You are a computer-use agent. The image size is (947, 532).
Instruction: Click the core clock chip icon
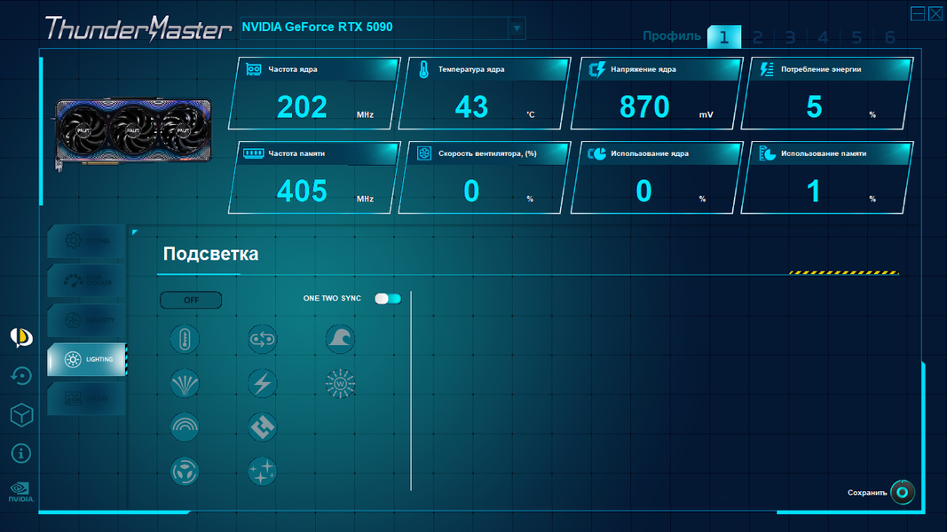click(x=254, y=70)
